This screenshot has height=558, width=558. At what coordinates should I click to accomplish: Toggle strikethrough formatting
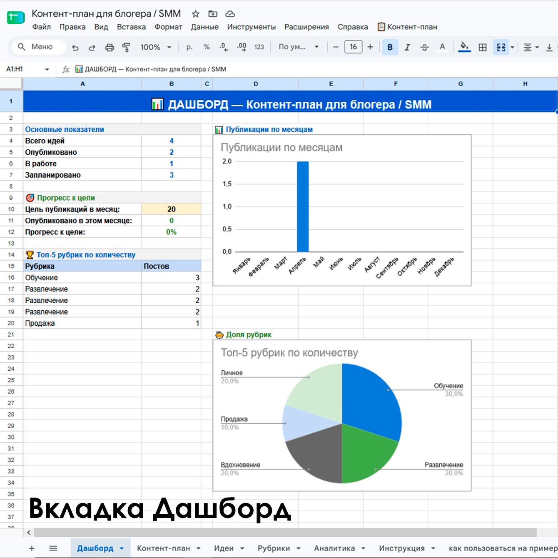click(424, 47)
